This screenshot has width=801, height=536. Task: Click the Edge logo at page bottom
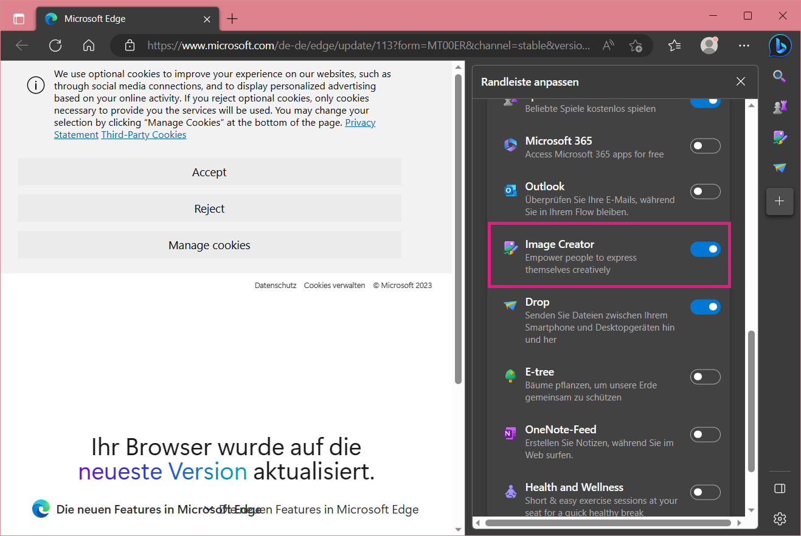[41, 509]
